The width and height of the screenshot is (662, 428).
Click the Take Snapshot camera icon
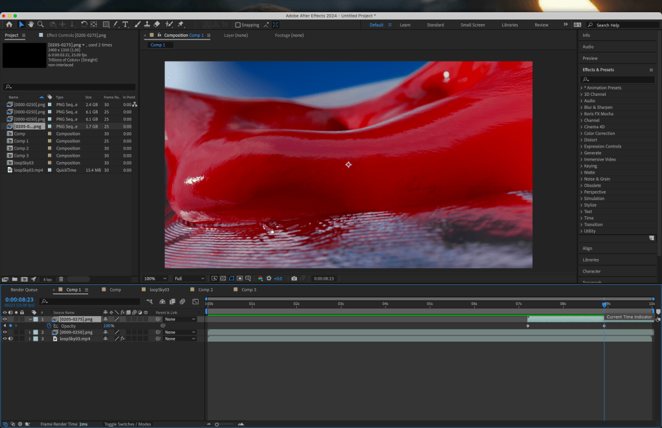(x=294, y=278)
